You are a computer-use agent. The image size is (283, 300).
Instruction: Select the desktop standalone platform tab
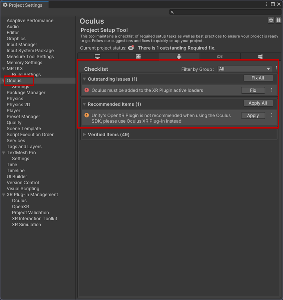coord(98,57)
